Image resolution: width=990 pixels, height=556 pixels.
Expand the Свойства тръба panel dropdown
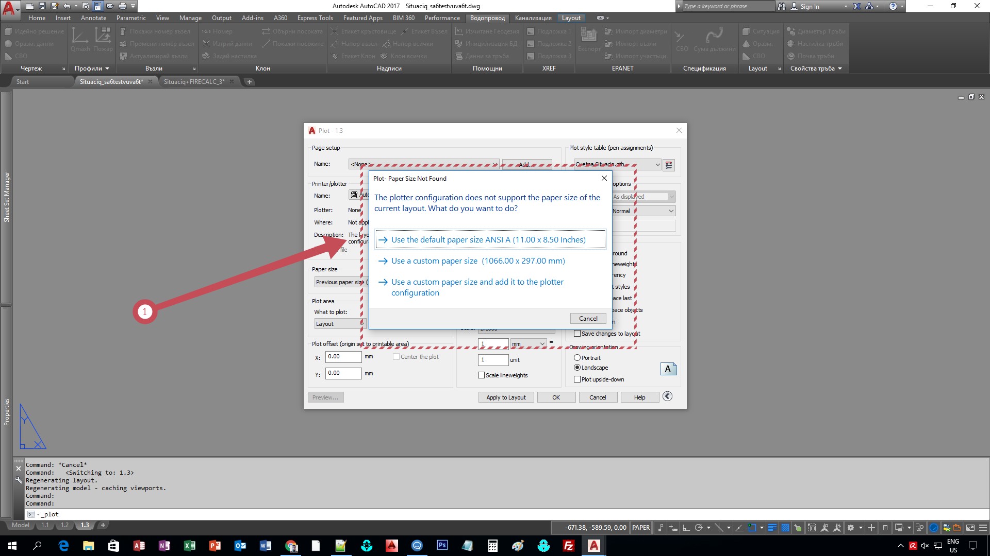pyautogui.click(x=816, y=68)
